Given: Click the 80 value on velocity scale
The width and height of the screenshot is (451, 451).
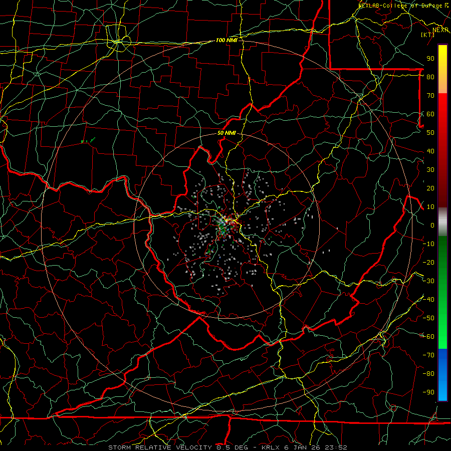Looking at the screenshot, I should tap(430, 77).
